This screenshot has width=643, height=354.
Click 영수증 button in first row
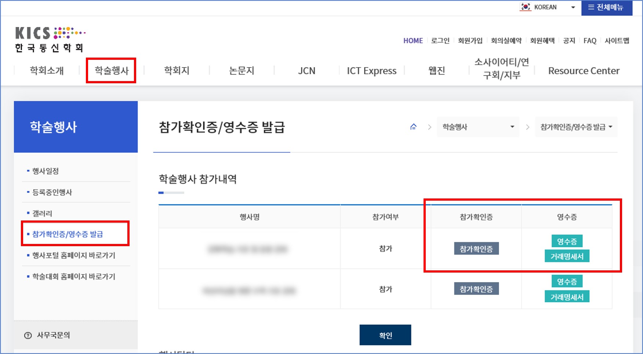point(567,241)
